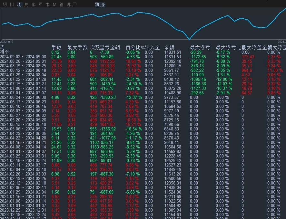
Task: Select the week row 2024.04.15 ~ 2024.04.21
Action: tap(143, 142)
